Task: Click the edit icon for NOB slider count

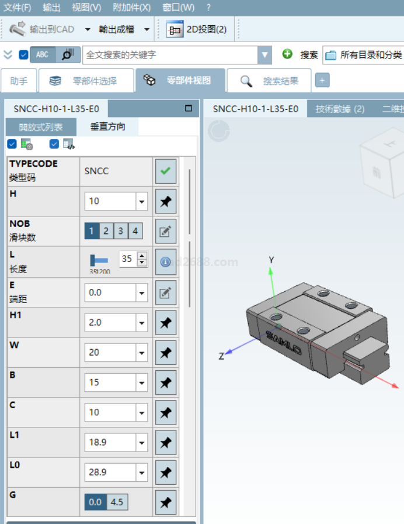Action: click(x=166, y=232)
